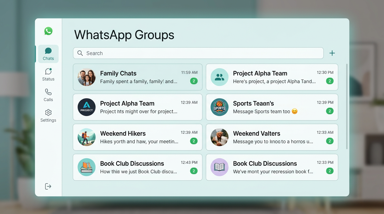Image resolution: width=384 pixels, height=214 pixels.
Task: Open the Chats tab
Action: [x=48, y=54]
